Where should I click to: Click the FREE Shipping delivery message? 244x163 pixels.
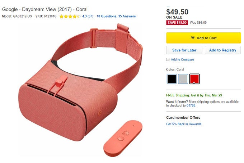click(194, 95)
